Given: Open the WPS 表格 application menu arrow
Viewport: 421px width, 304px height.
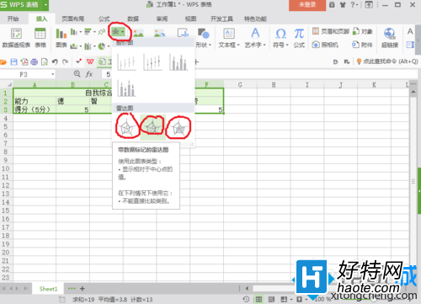Looking at the screenshot, I should [x=45, y=5].
